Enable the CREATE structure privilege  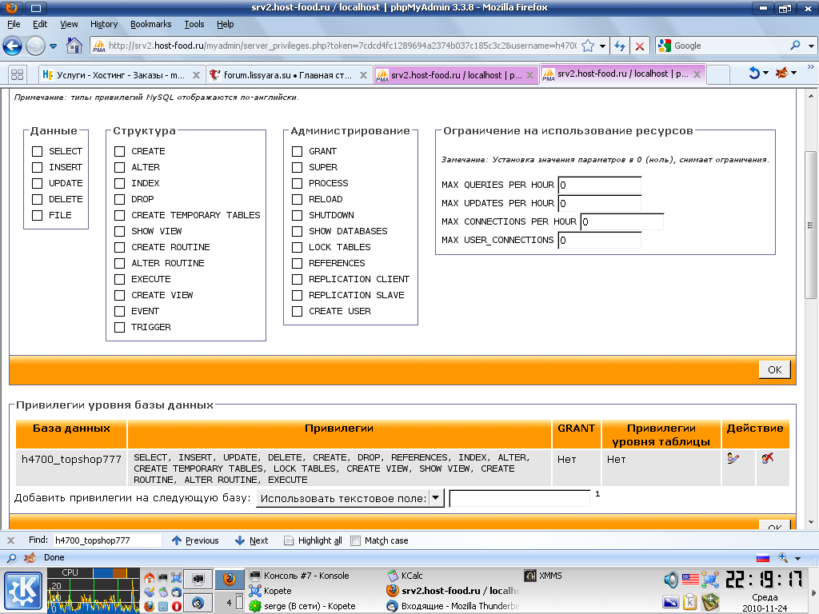(120, 151)
